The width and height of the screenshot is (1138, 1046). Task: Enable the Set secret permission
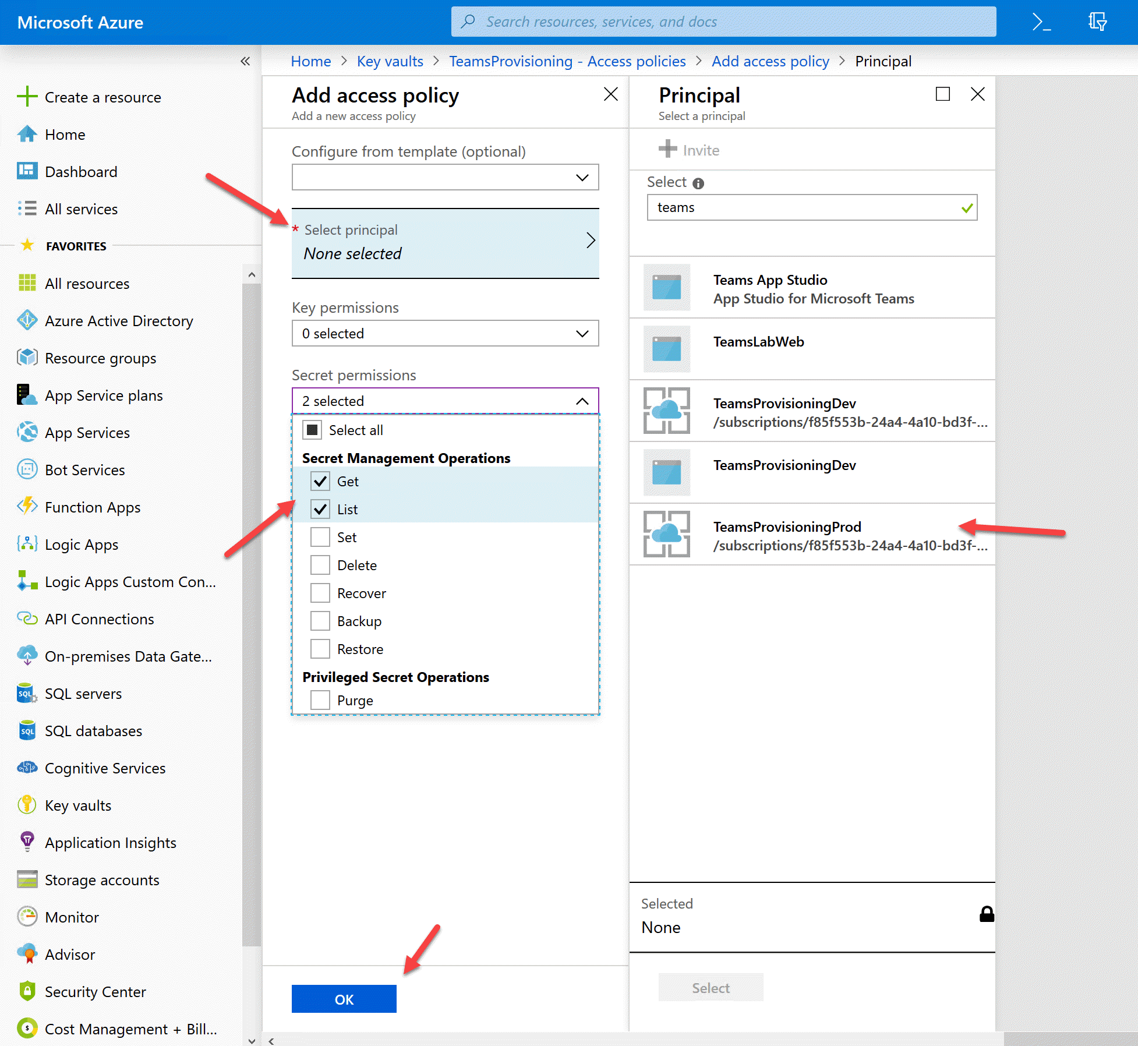point(320,536)
